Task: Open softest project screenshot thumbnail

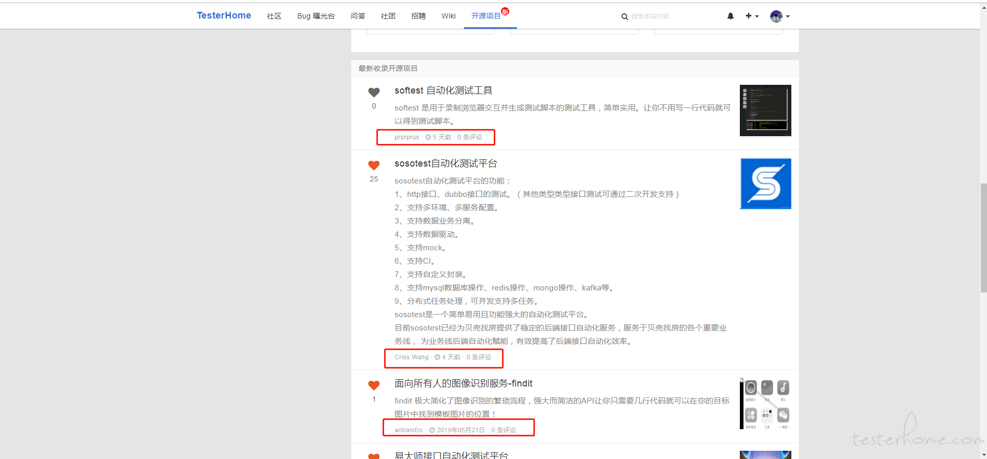Action: (765, 111)
